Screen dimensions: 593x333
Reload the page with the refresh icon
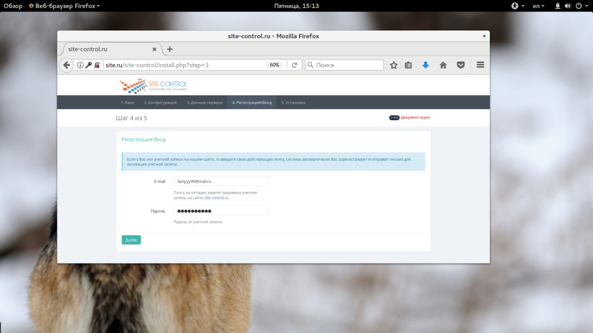pos(294,65)
